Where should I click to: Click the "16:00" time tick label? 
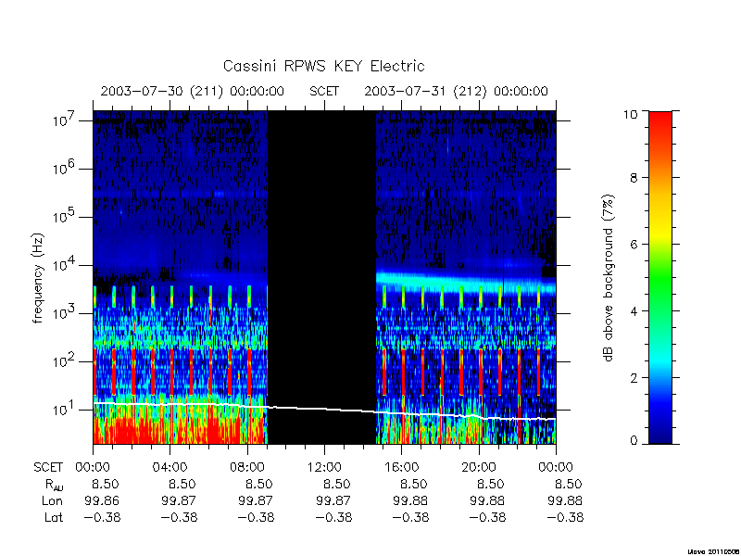click(x=401, y=467)
